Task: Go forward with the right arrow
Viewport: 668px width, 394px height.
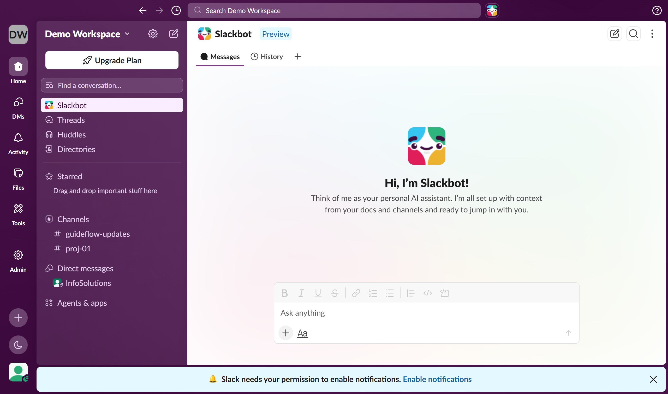Action: (159, 11)
